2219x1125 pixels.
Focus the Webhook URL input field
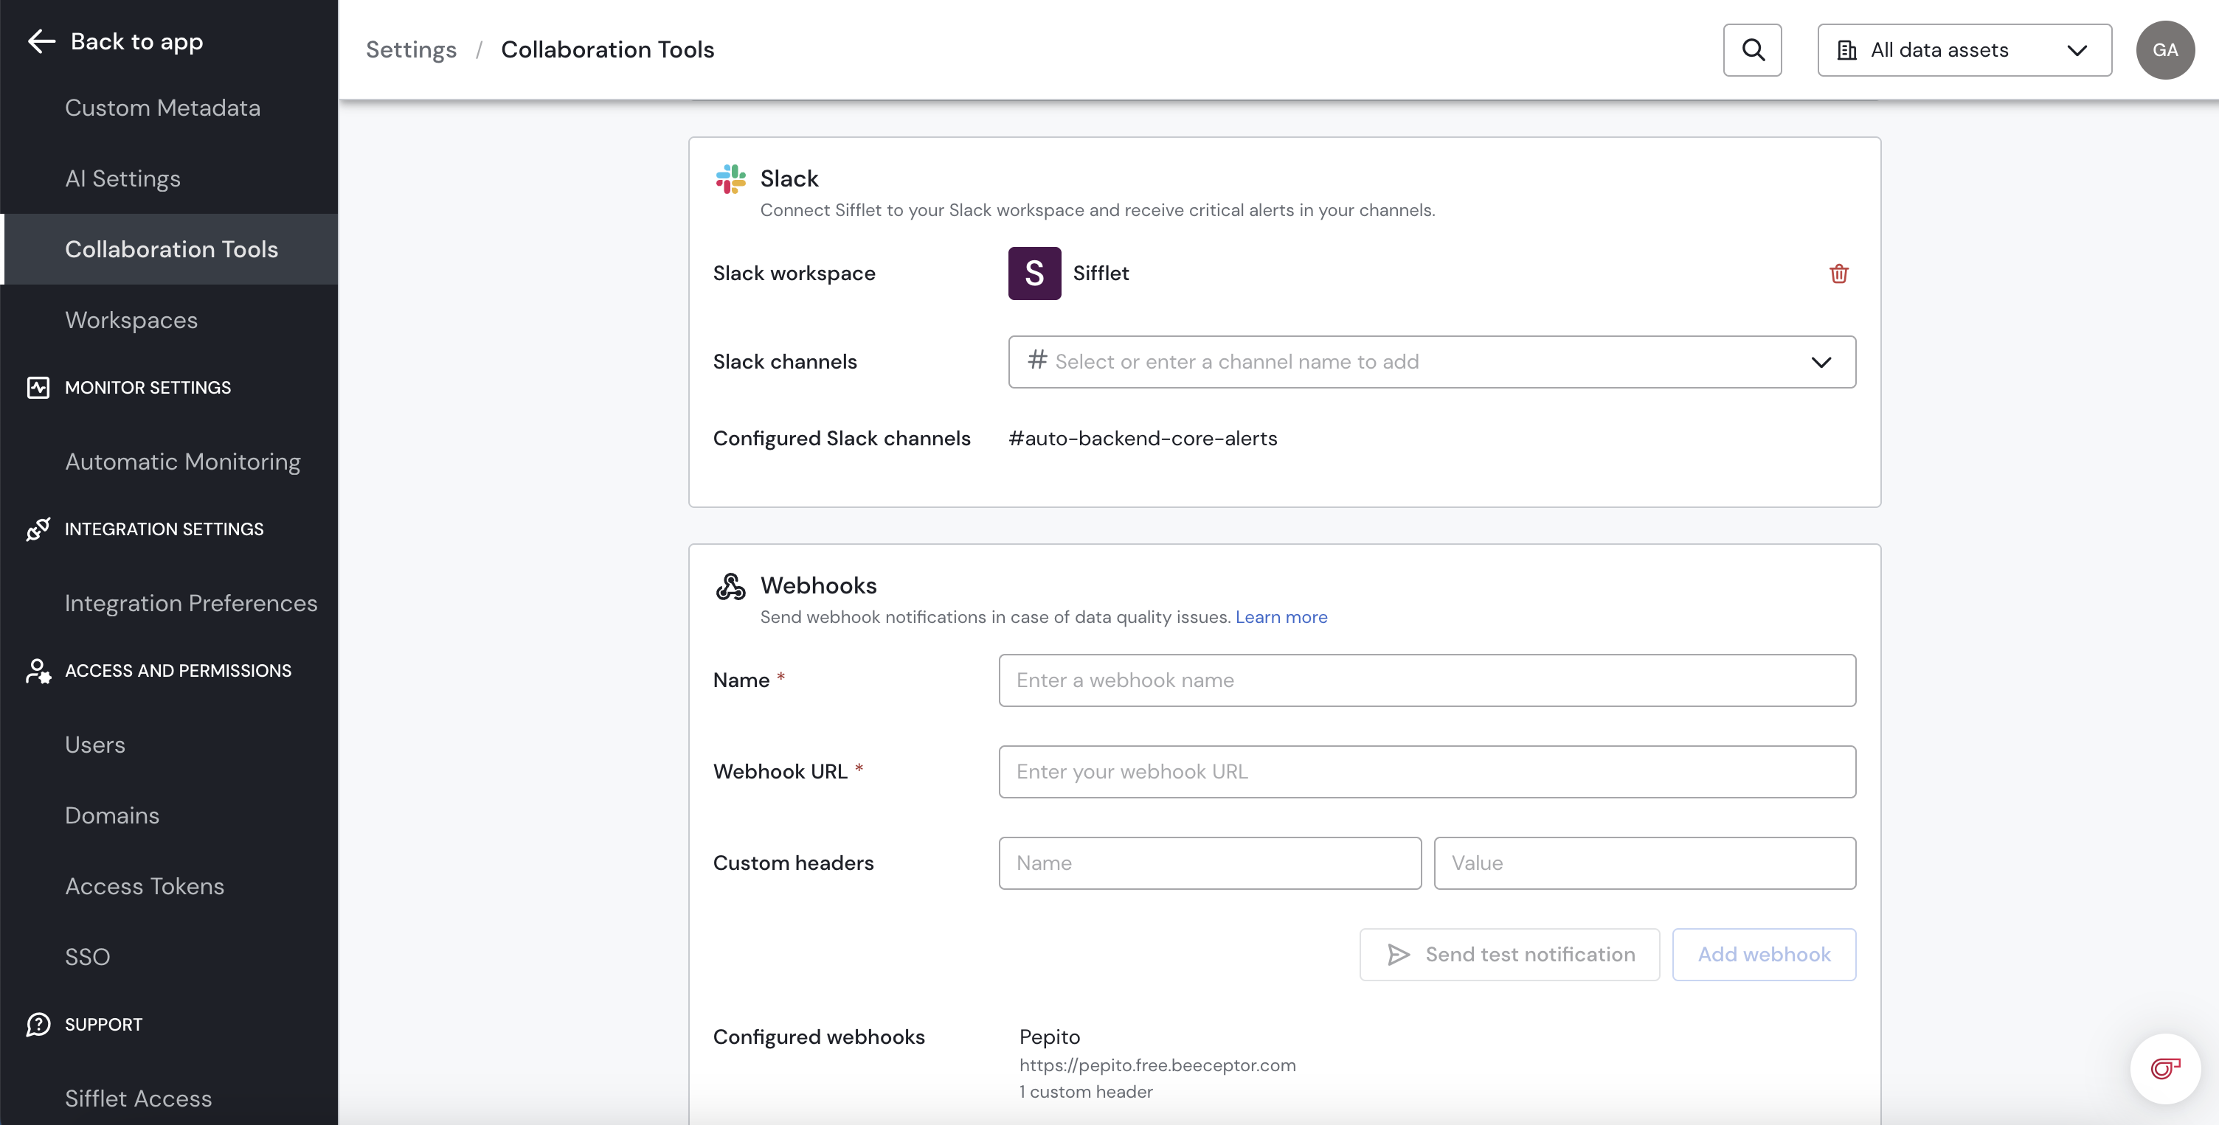click(1427, 771)
